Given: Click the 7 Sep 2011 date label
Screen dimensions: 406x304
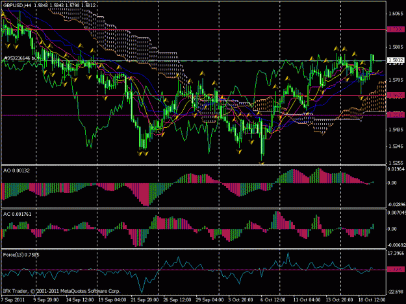Looking at the screenshot, I should pyautogui.click(x=13, y=299).
